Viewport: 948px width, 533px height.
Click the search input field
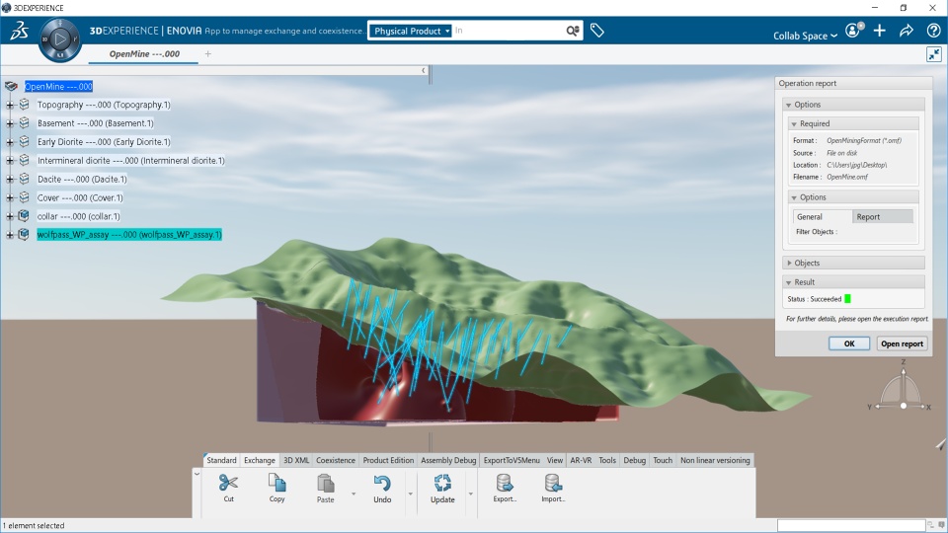click(x=508, y=31)
